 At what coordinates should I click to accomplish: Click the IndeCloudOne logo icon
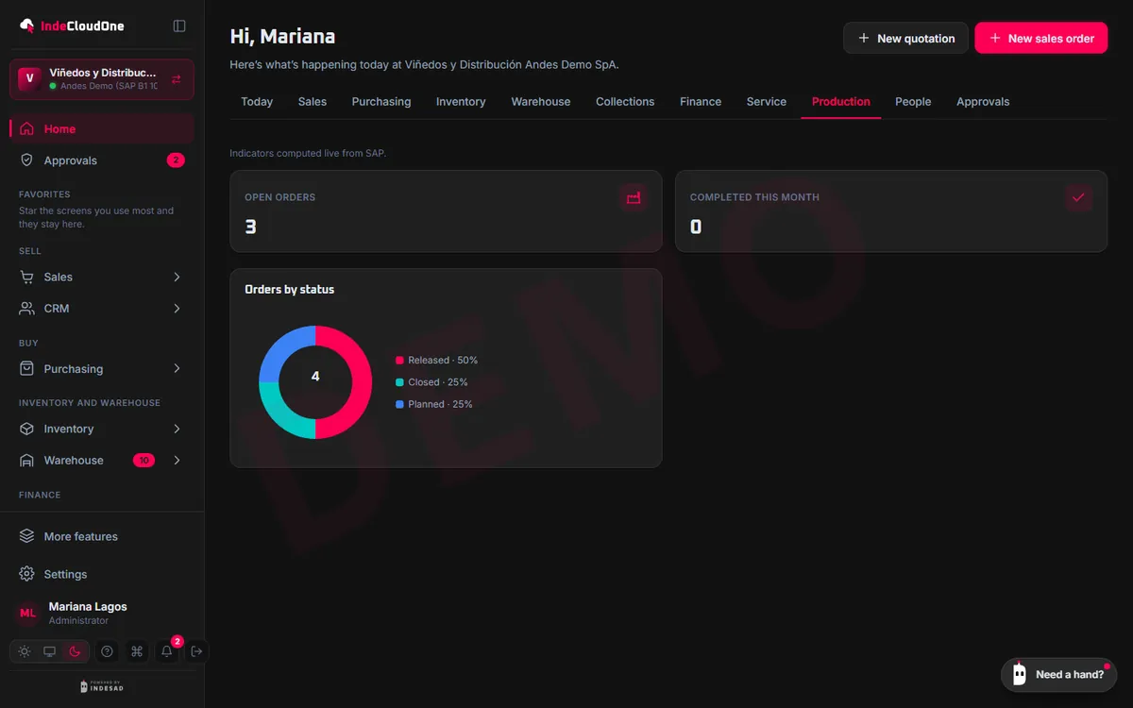[x=27, y=25]
